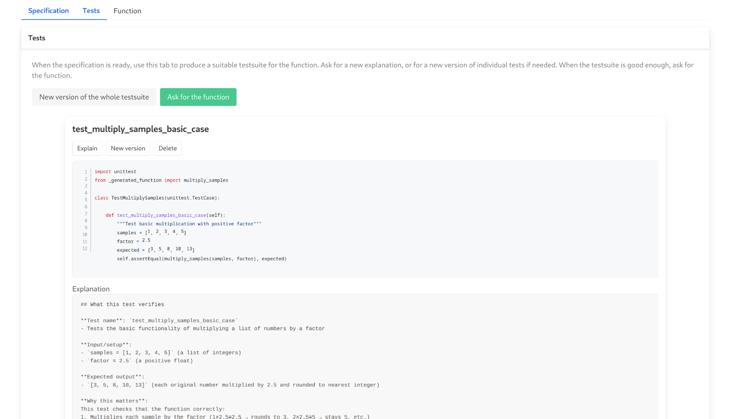Click the Explanation section label

(x=91, y=289)
